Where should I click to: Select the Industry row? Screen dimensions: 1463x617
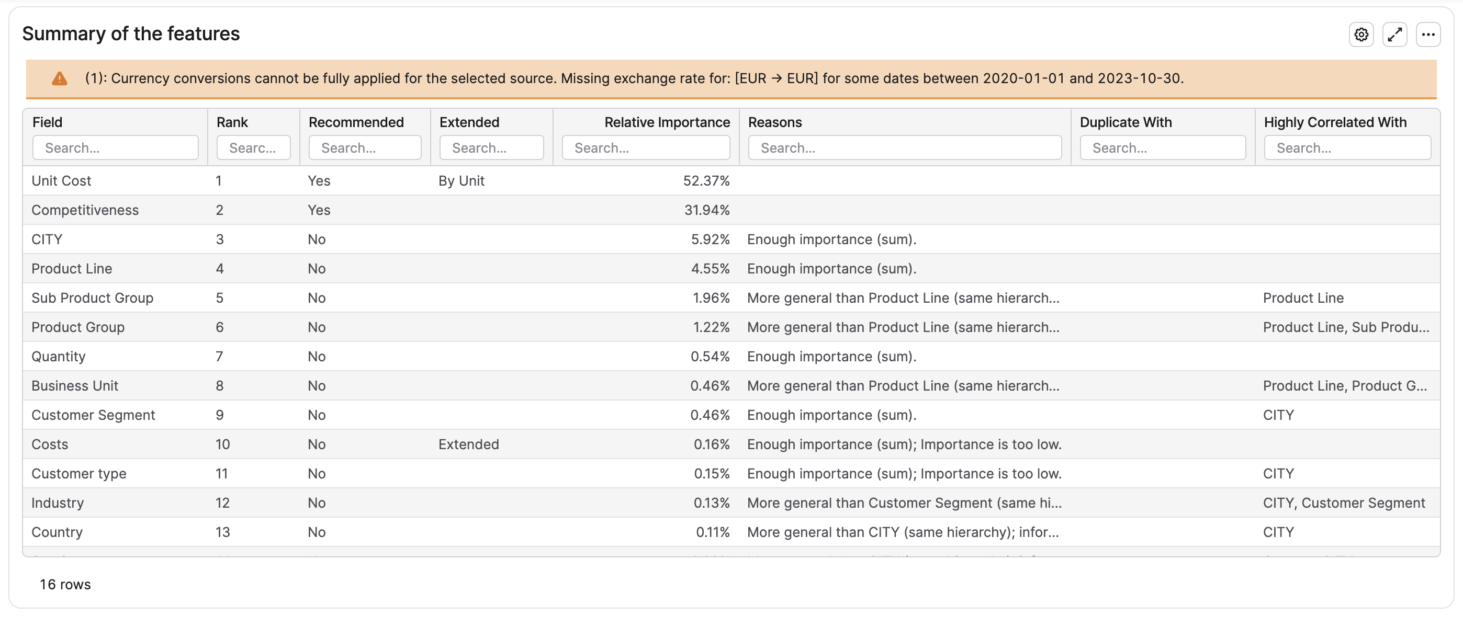731,503
